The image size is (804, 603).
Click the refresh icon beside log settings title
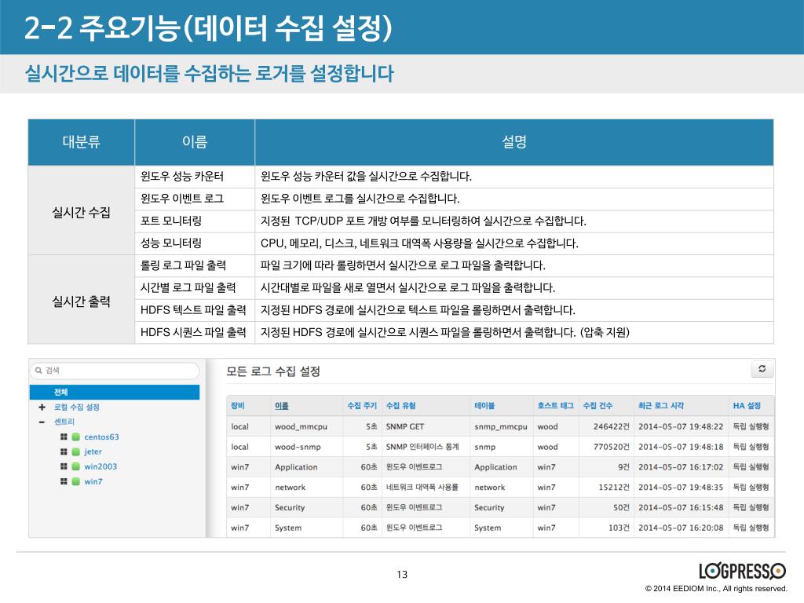762,369
